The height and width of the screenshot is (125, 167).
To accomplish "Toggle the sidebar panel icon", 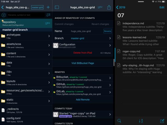I will point(57,7).
